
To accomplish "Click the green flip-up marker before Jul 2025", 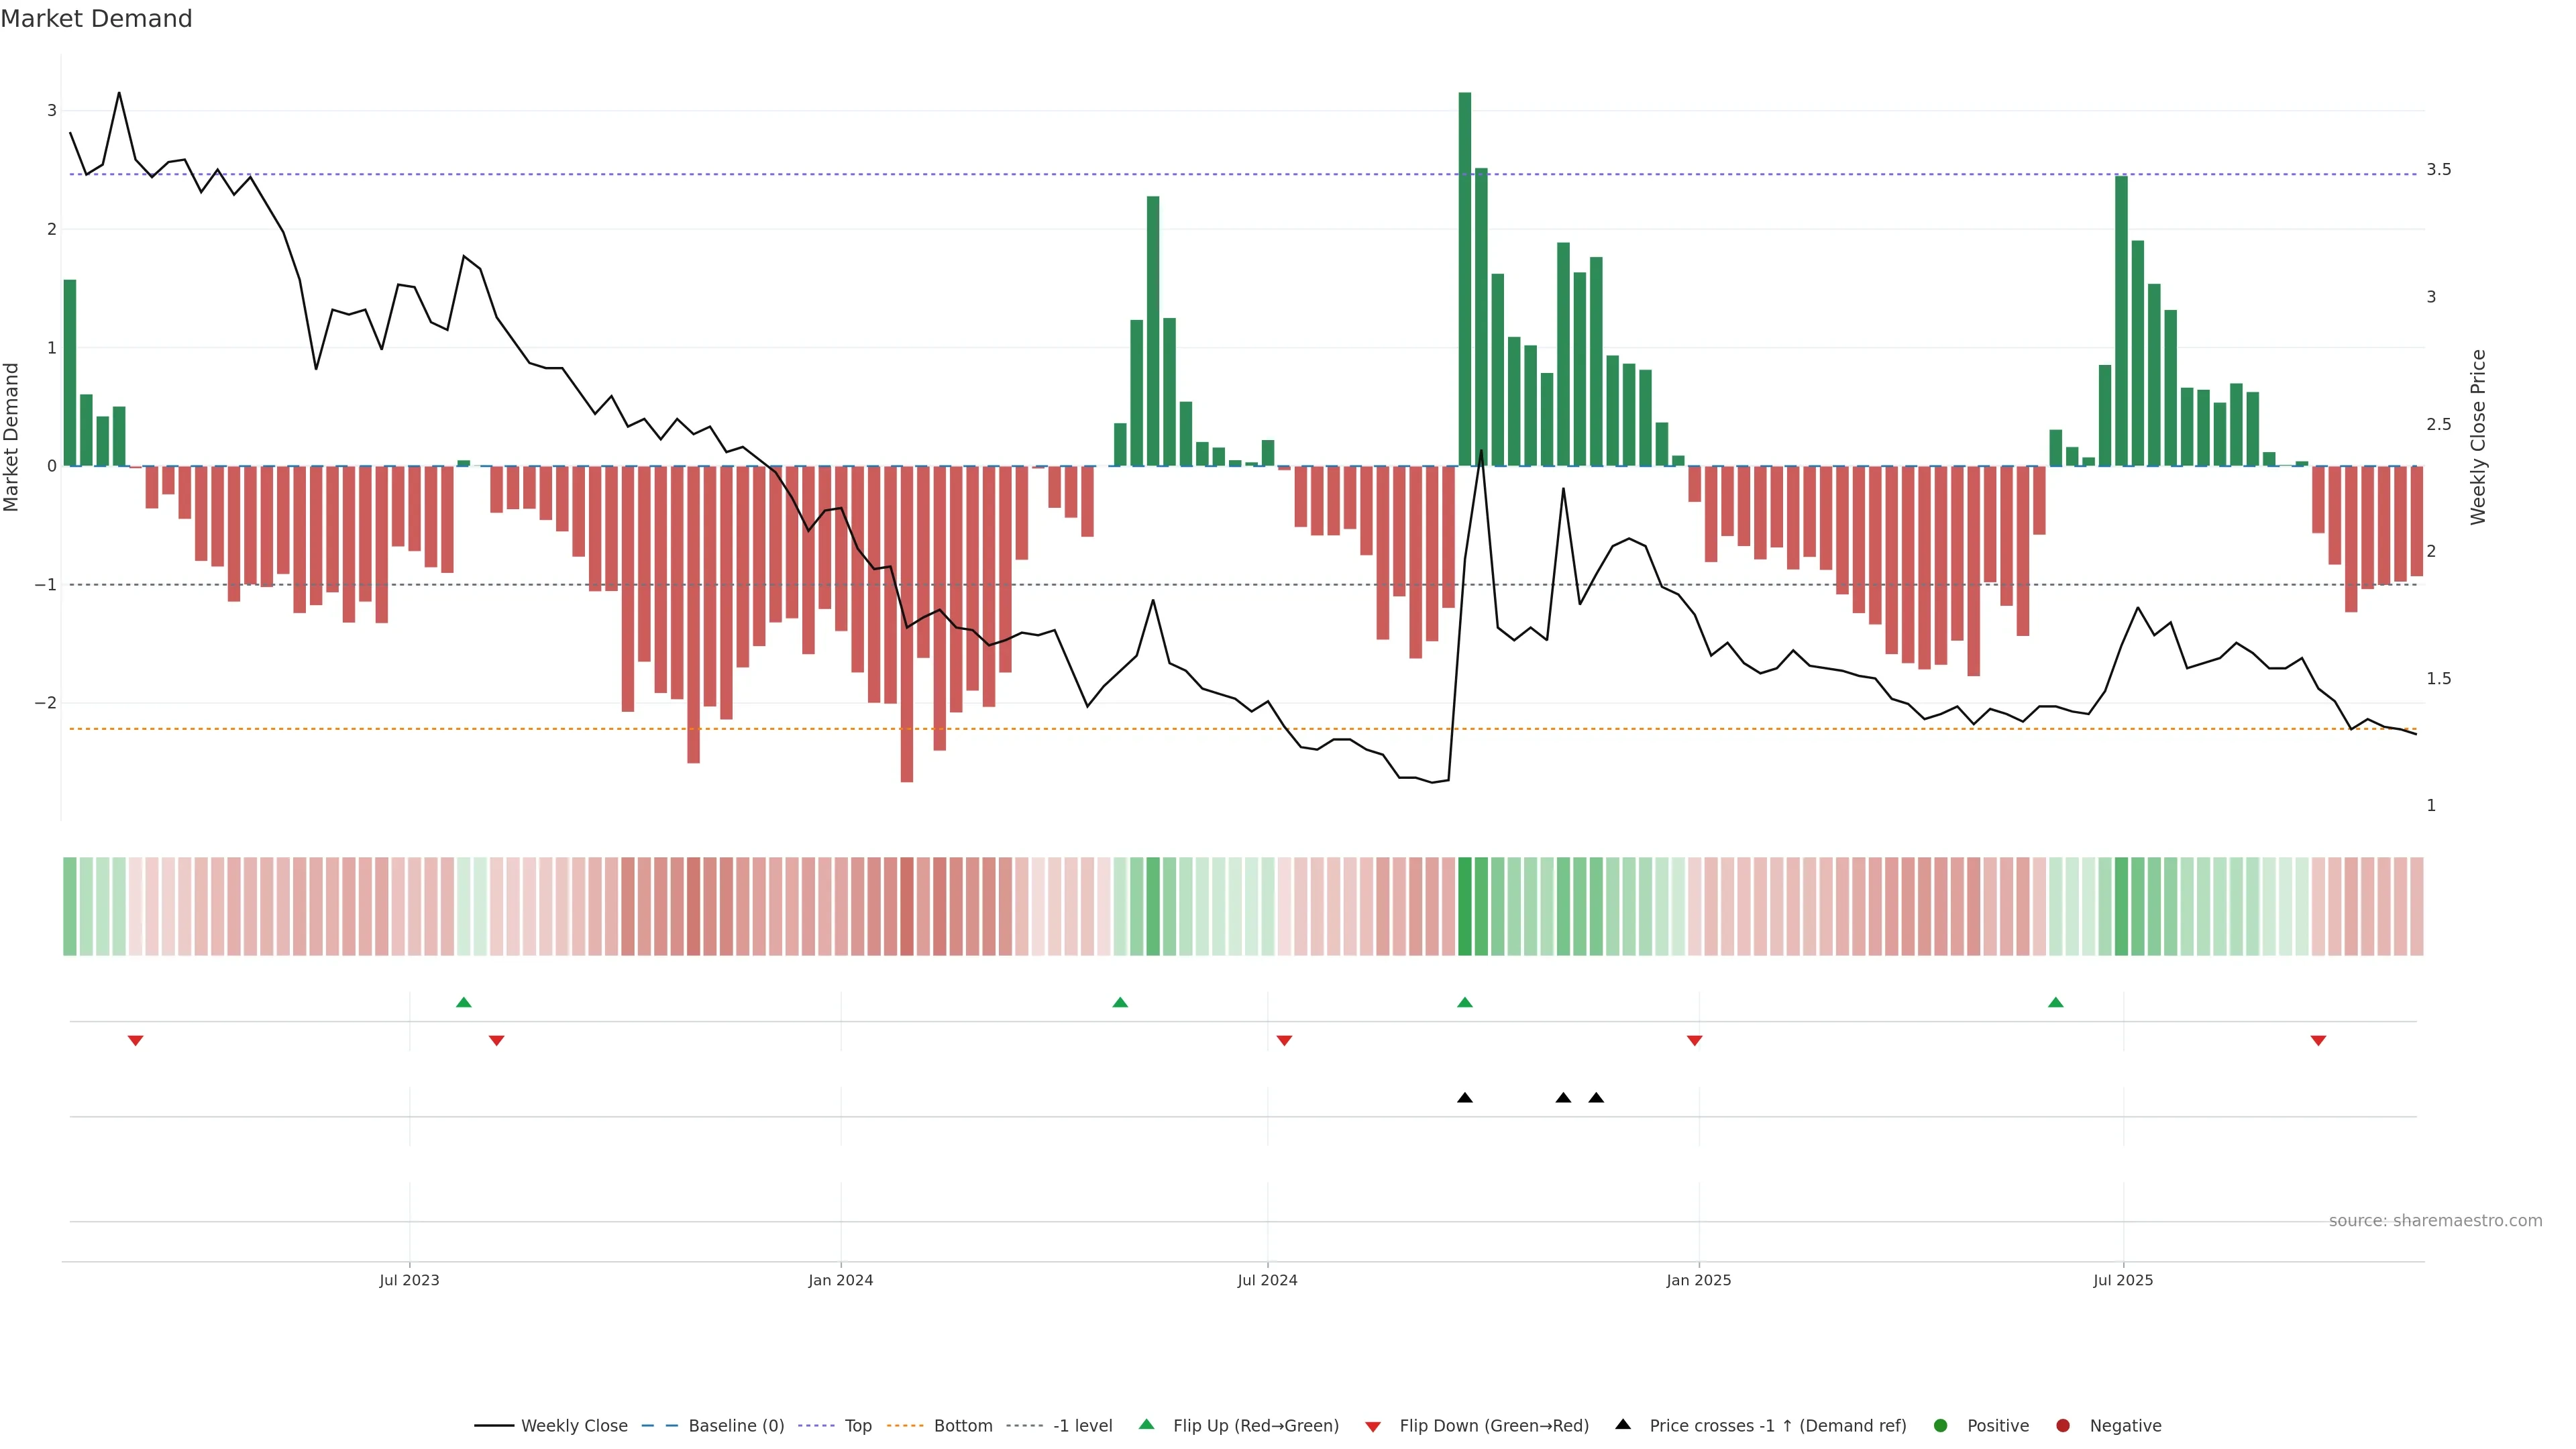I will click(2055, 1002).
